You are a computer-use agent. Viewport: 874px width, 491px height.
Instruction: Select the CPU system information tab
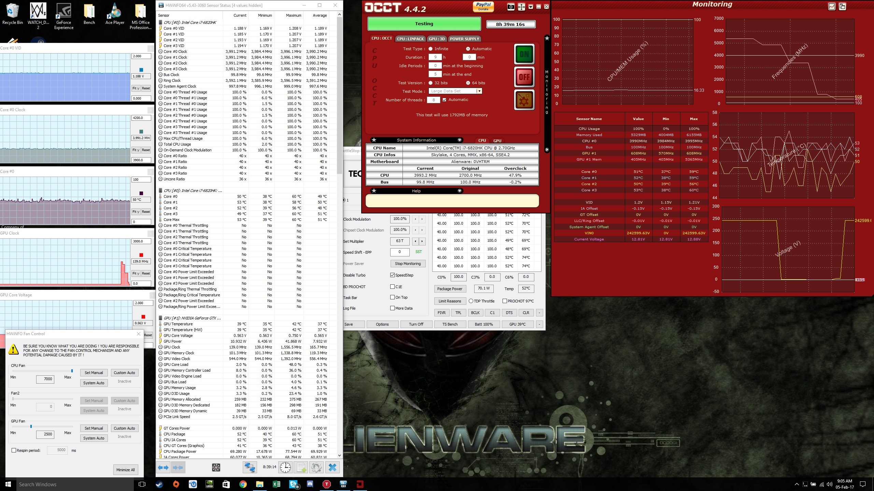point(482,140)
